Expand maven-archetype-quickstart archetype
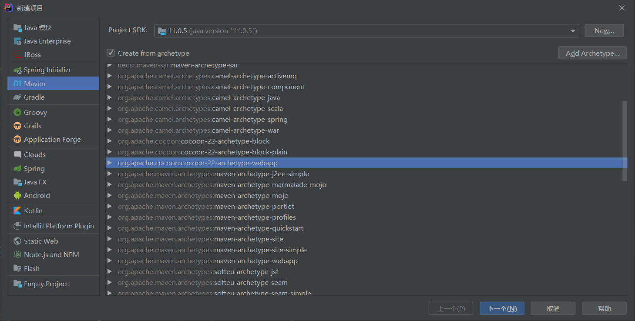 [110, 228]
